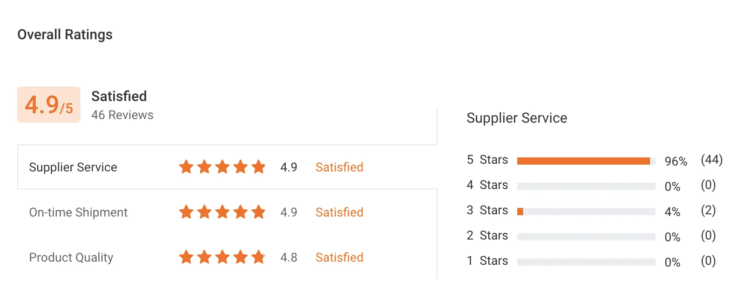Image resolution: width=755 pixels, height=295 pixels.
Task: Click Satisfied label beside On-time Shipment score
Action: tap(339, 212)
